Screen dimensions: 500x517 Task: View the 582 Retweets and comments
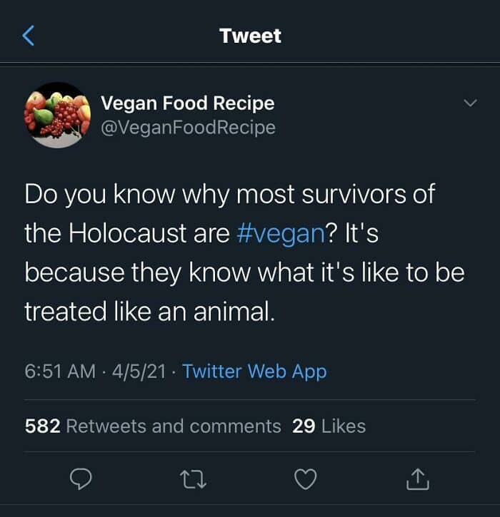click(153, 426)
